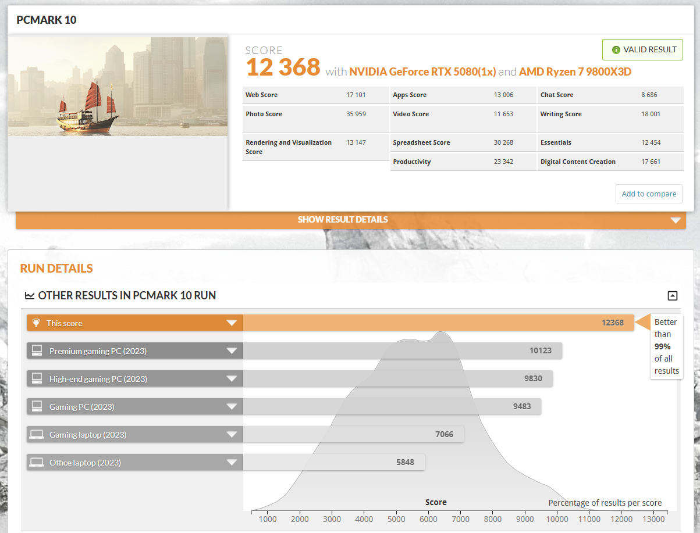Click the desktop icon for High-end gaming PC
The width and height of the screenshot is (700, 533).
pyautogui.click(x=37, y=378)
